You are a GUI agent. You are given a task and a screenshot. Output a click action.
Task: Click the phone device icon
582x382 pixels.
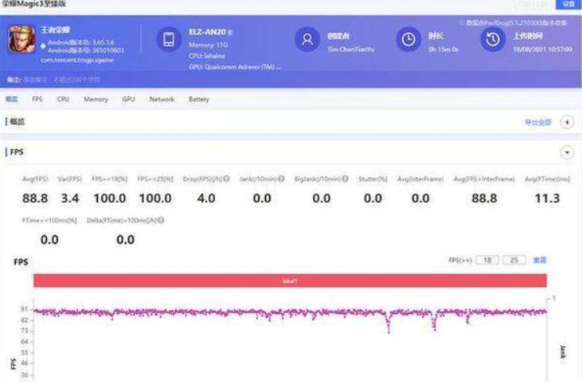[168, 39]
